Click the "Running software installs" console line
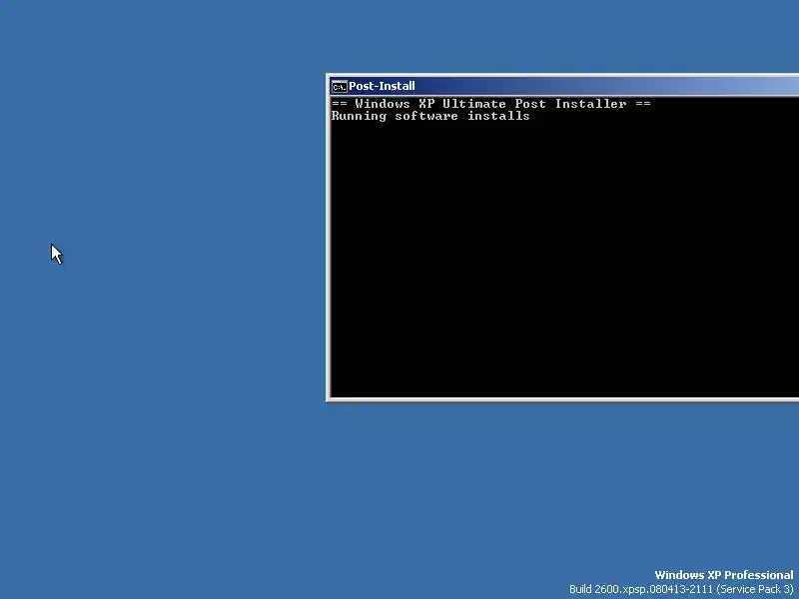 [430, 116]
